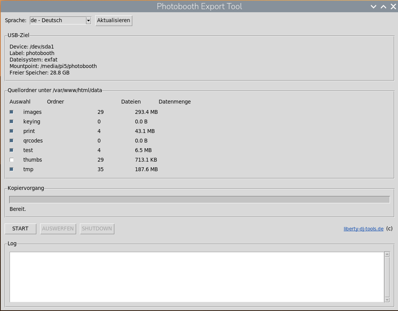Screen dimensions: 398x311
Task: Open the Sprache dropdown arrow
Action: coord(88,21)
